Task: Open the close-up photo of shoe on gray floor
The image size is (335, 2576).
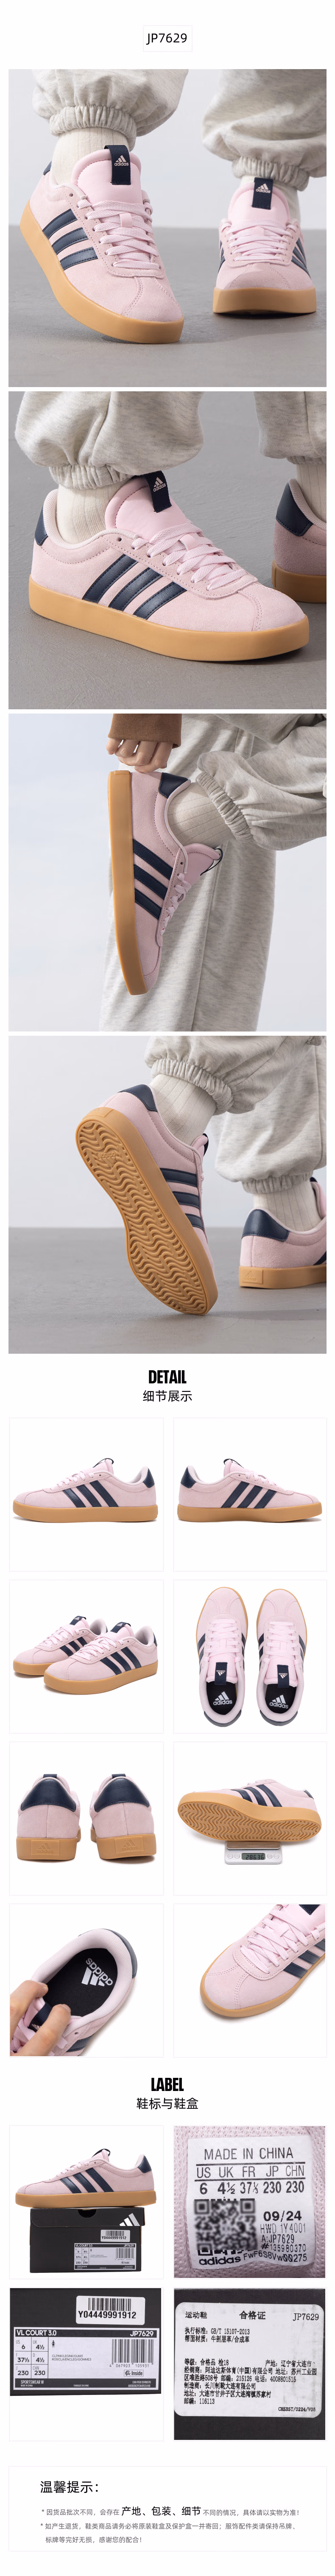Action: pyautogui.click(x=167, y=549)
